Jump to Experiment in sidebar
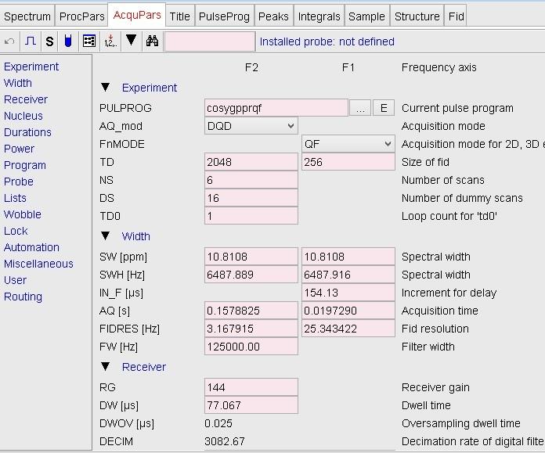Screen dimensions: 545x453 click(31, 67)
